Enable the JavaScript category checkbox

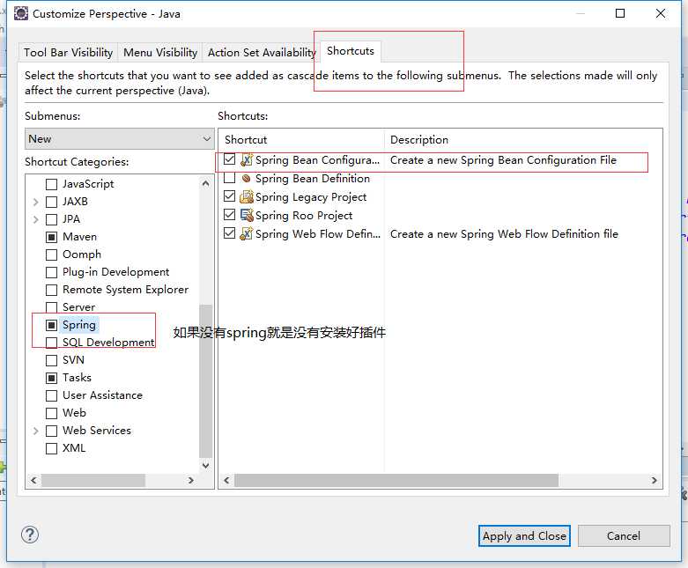(51, 184)
